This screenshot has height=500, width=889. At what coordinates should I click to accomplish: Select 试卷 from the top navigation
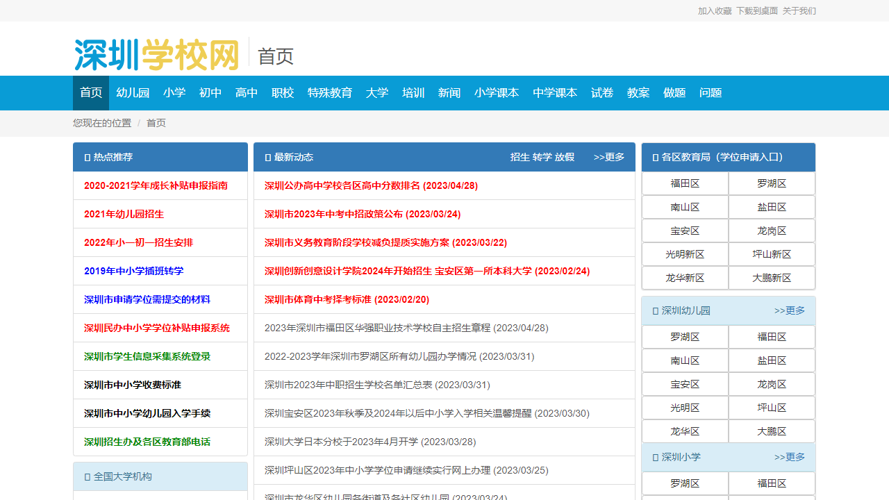tap(602, 93)
